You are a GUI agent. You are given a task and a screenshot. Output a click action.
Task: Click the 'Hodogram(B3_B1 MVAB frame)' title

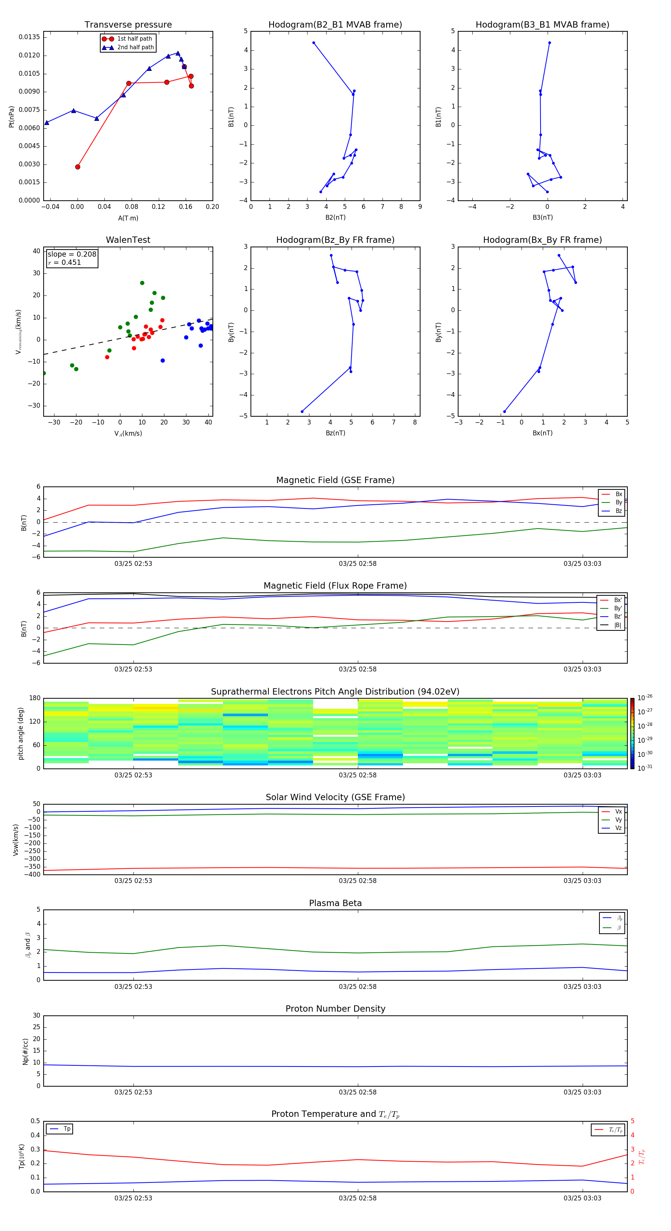(x=542, y=24)
